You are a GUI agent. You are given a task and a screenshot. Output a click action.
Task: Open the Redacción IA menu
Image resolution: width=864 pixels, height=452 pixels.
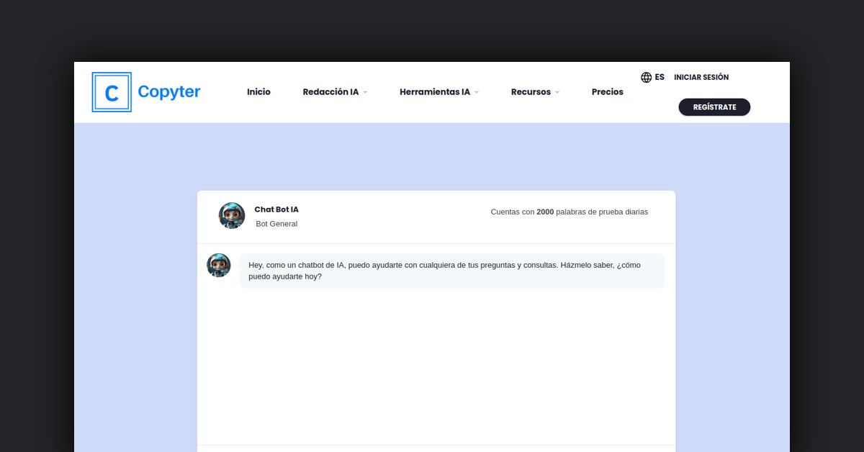[x=330, y=92]
